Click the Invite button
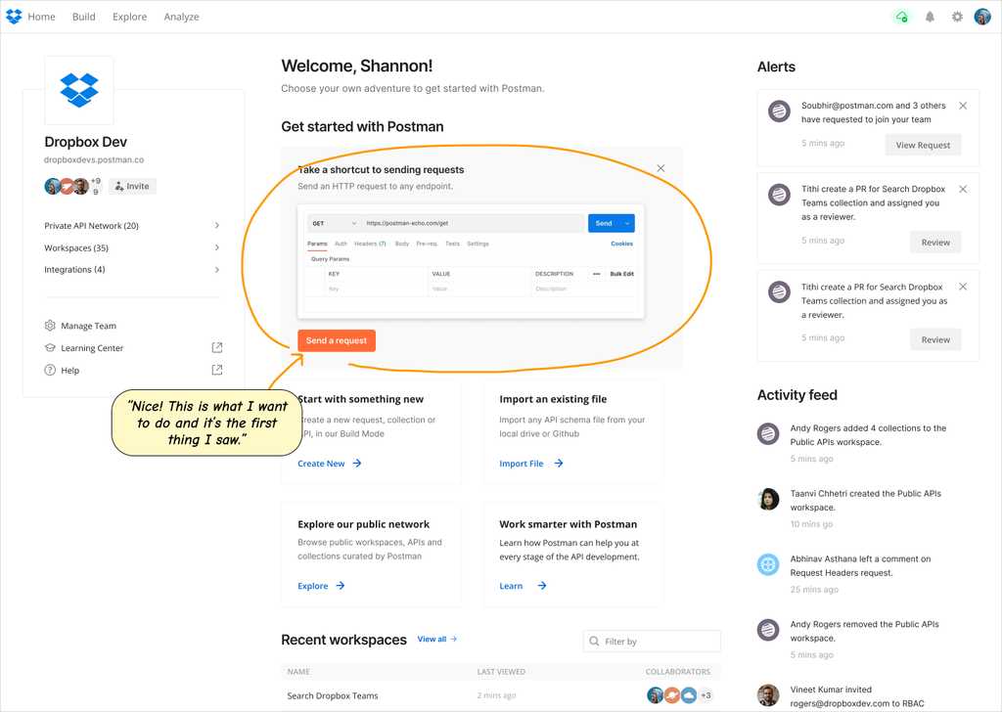The image size is (1002, 712). coord(132,186)
